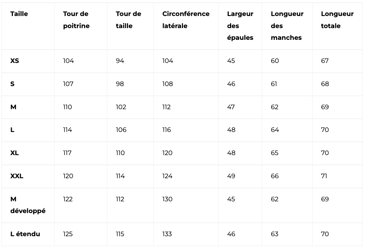This screenshot has width=366, height=249.
Task: Click chest value 122 for M développé
Action: pyautogui.click(x=68, y=199)
